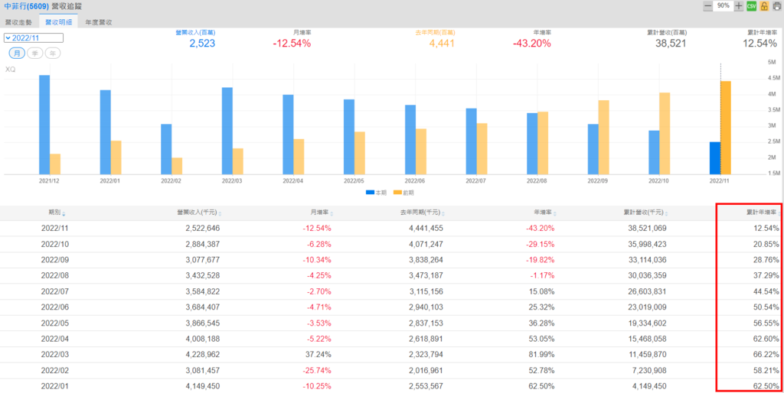Click the highlighted orange bar for 2022/11

[726, 128]
